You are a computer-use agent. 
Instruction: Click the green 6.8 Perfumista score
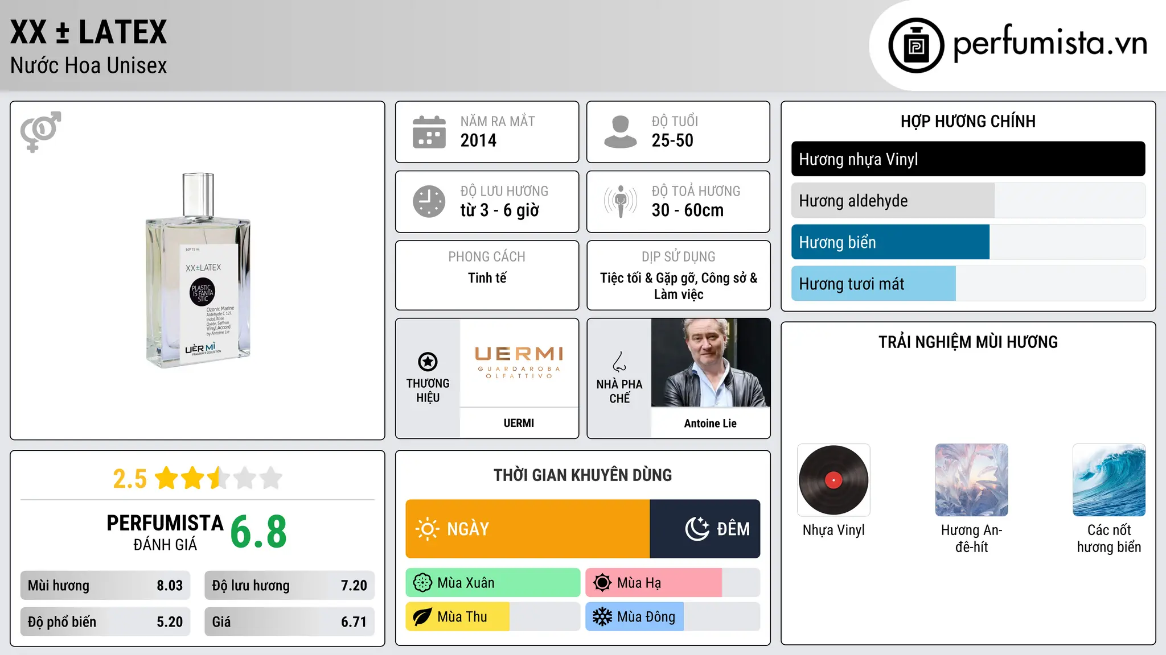pos(258,532)
